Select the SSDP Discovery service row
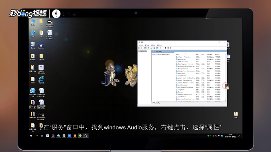The width and height of the screenshot is (271, 152). click(198, 62)
